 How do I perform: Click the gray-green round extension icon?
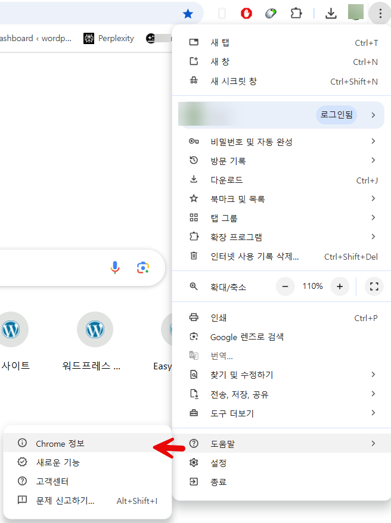click(x=271, y=13)
